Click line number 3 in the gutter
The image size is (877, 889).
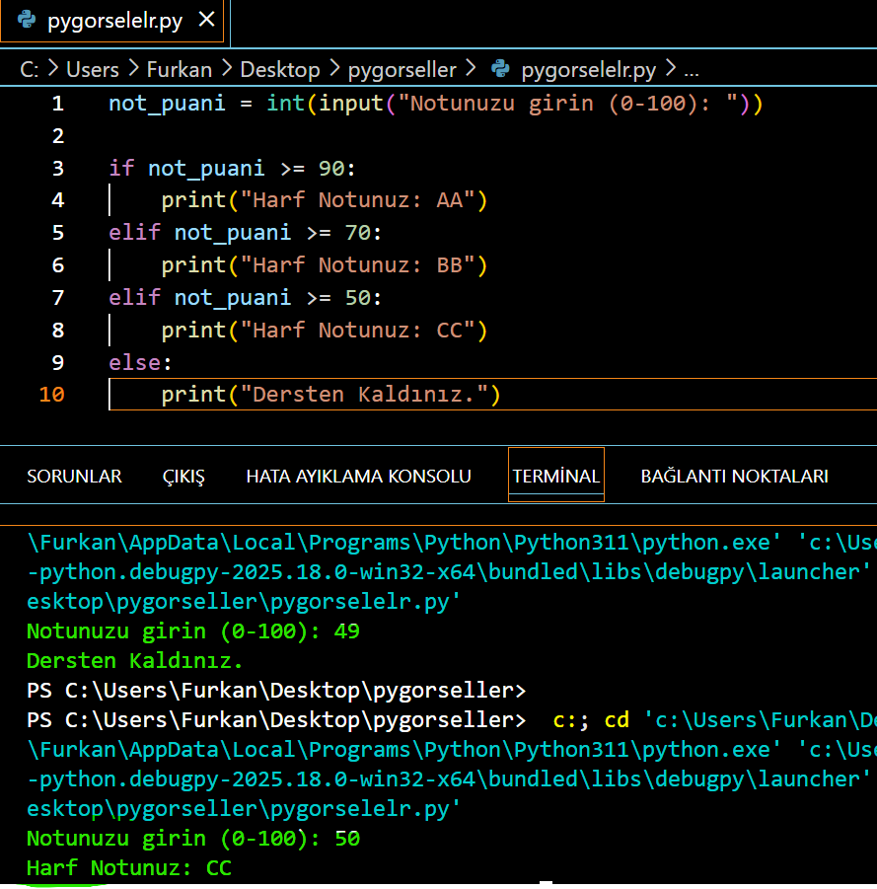(58, 168)
